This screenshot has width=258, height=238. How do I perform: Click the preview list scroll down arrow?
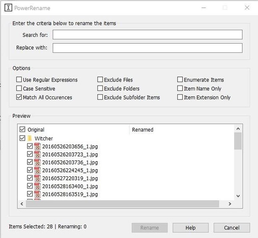[x=238, y=196]
